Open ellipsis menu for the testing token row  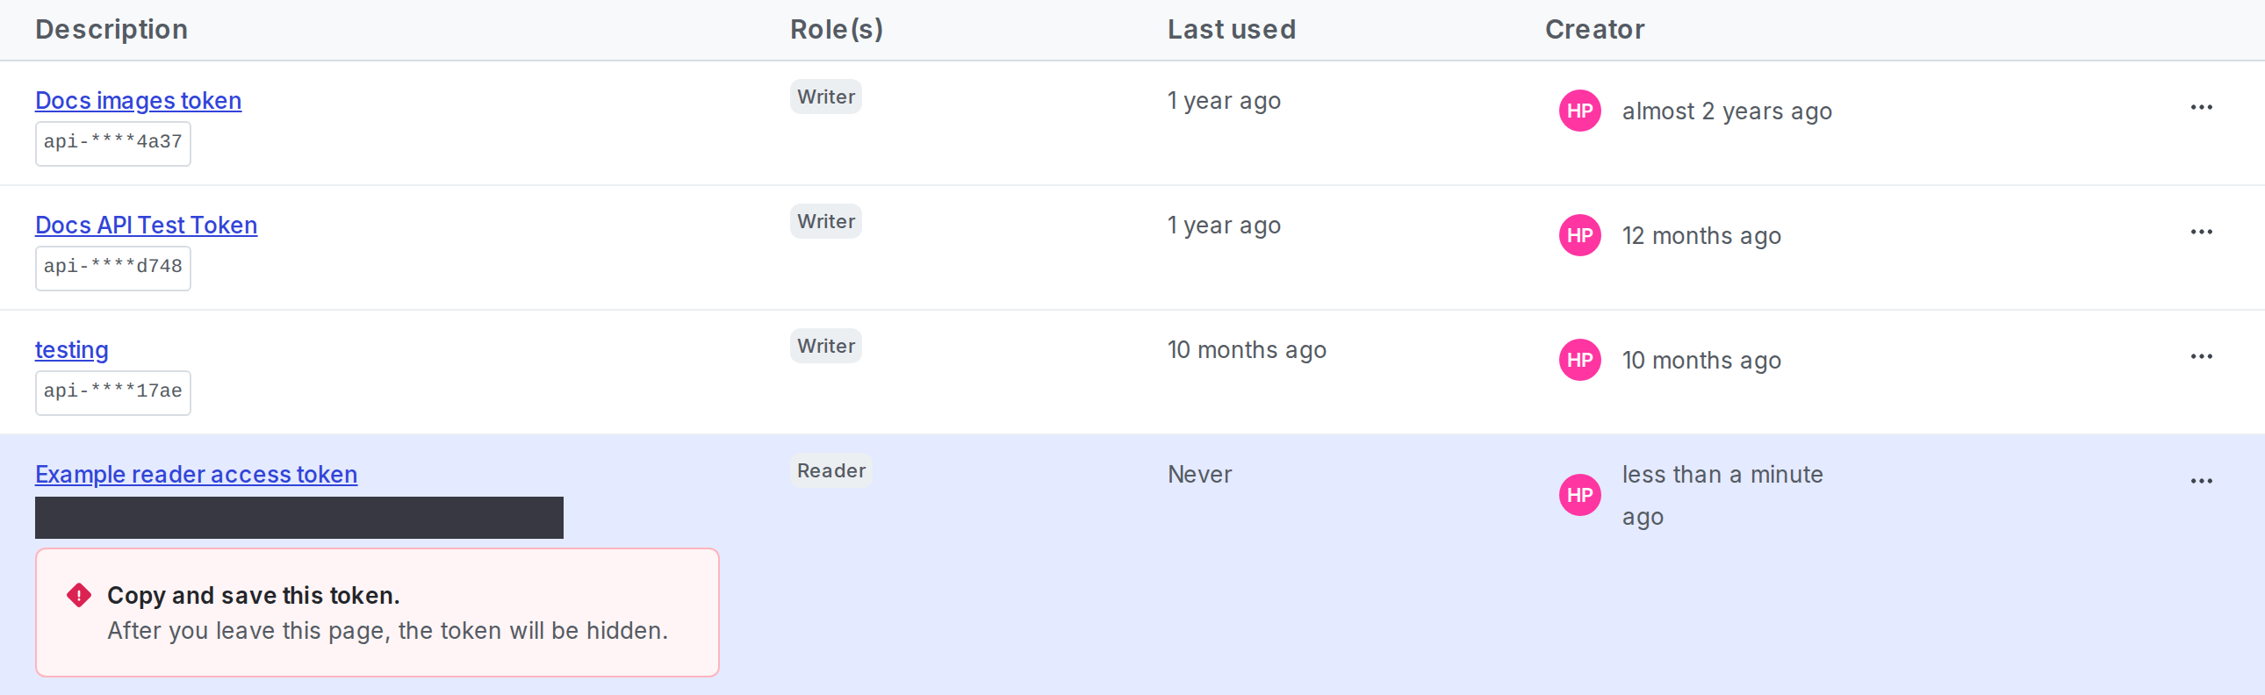tap(2201, 357)
